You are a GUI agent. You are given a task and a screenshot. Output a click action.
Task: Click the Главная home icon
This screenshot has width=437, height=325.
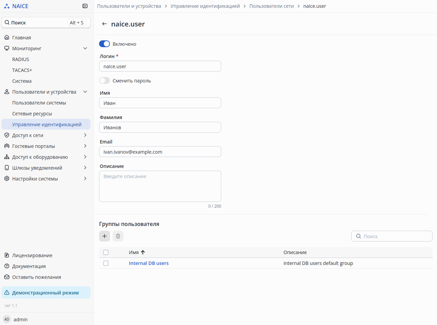pos(7,38)
